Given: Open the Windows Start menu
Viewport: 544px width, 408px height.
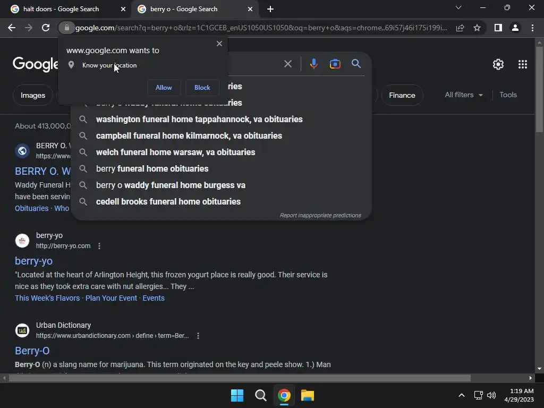Looking at the screenshot, I should 237,395.
